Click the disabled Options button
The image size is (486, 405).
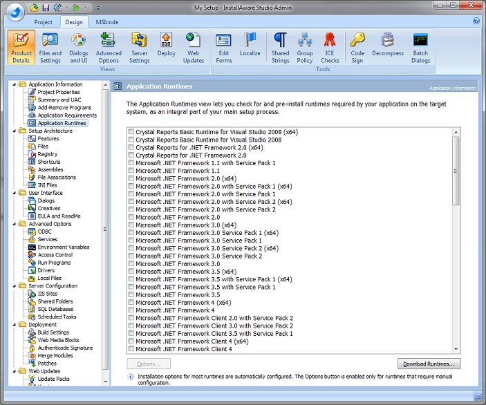(x=149, y=364)
